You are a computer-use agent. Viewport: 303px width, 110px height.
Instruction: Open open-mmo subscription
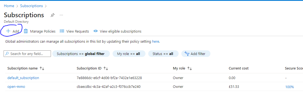pyautogui.click(x=16, y=87)
